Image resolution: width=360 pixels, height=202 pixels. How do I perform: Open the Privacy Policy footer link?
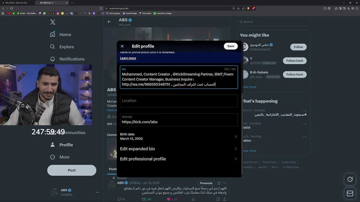[x=270, y=162]
